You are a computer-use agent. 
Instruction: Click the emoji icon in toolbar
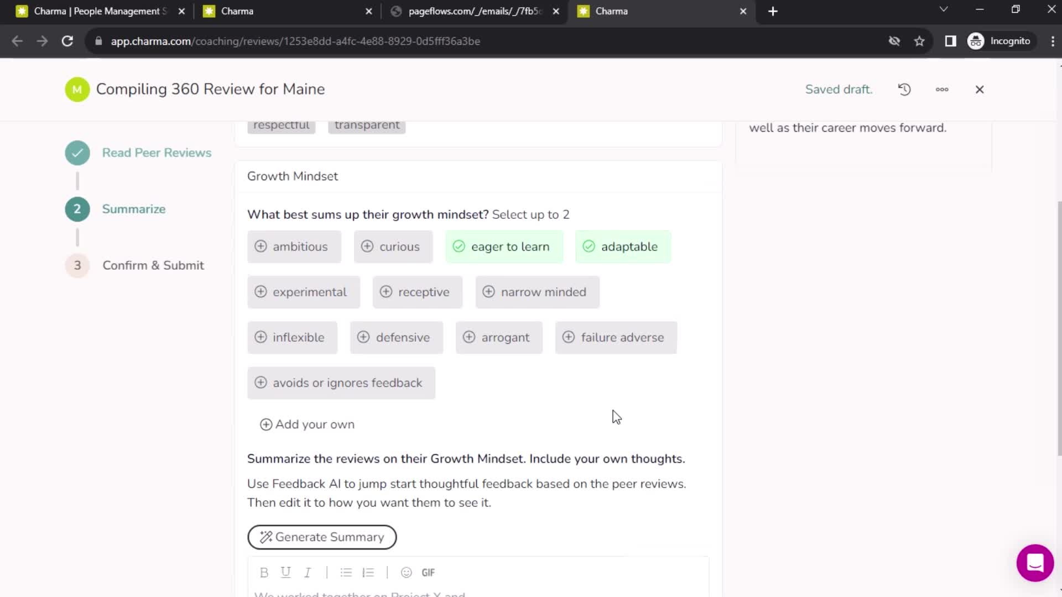407,572
